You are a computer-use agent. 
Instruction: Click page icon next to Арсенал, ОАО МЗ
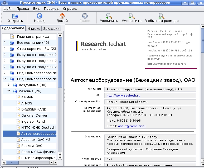tap(18, 140)
